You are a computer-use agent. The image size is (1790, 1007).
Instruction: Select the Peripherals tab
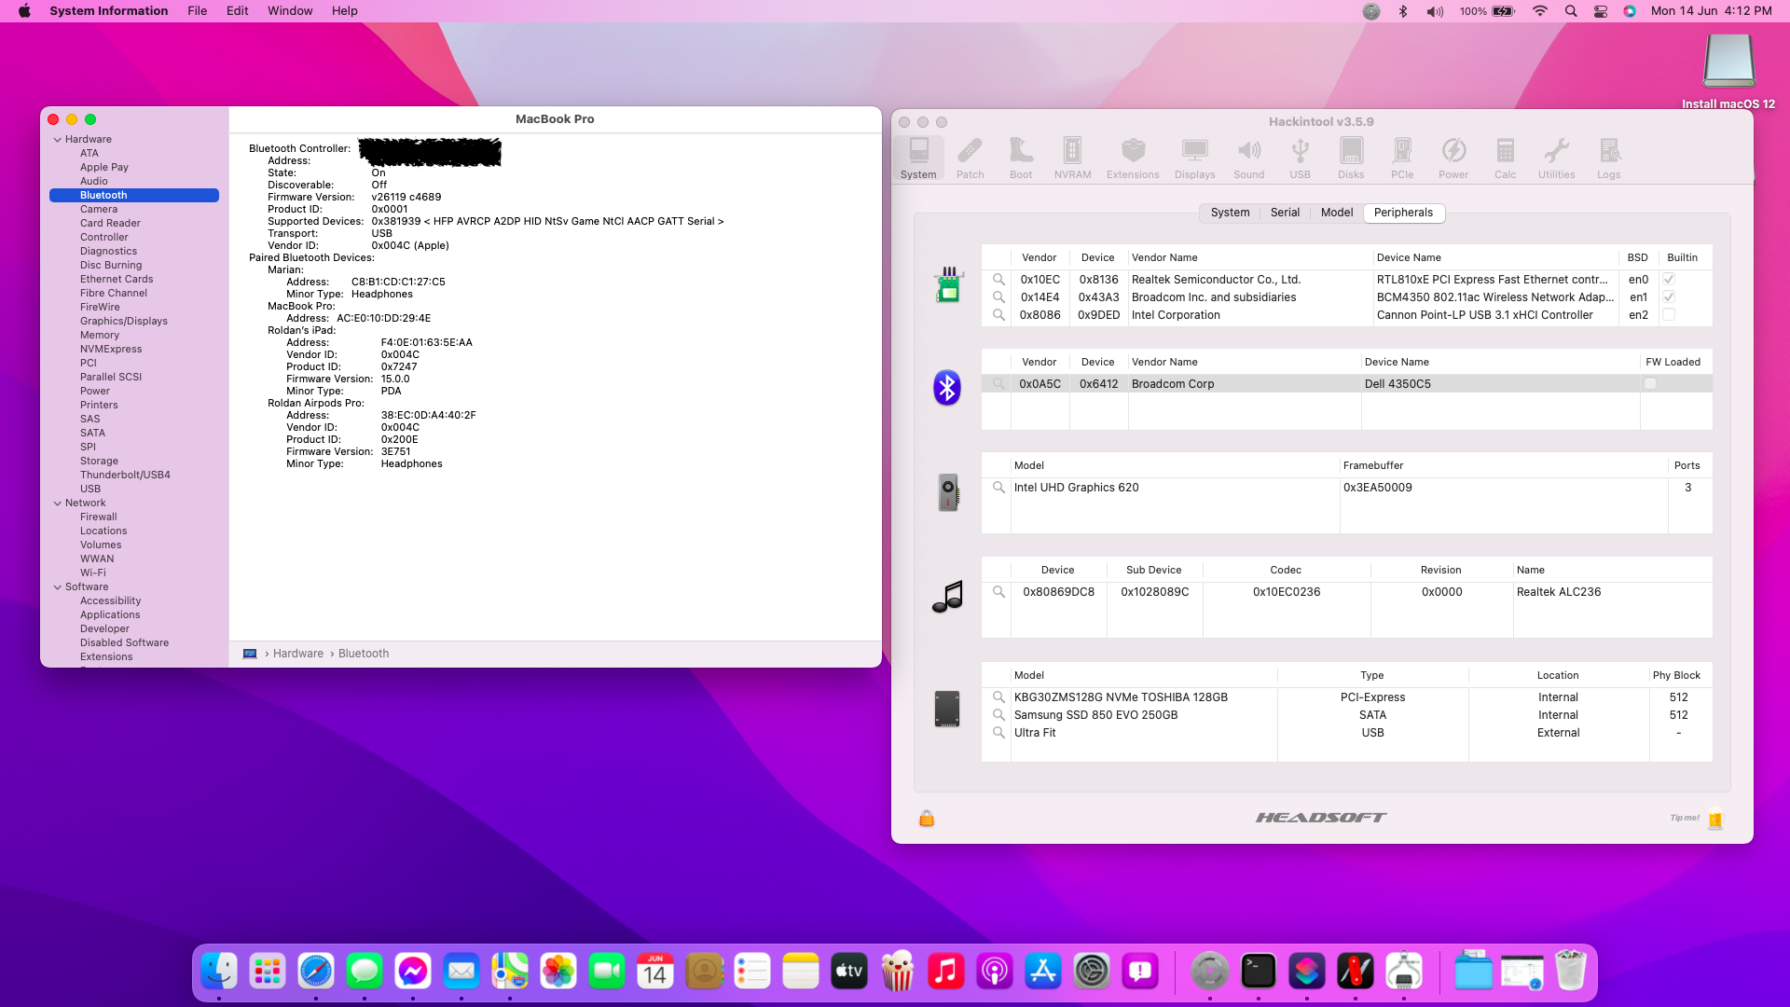[x=1403, y=213]
